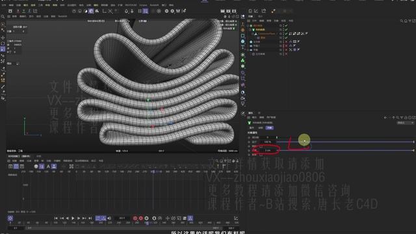
Task: Click the search magnifier at top-left of viewport
Action: click(x=3, y=16)
